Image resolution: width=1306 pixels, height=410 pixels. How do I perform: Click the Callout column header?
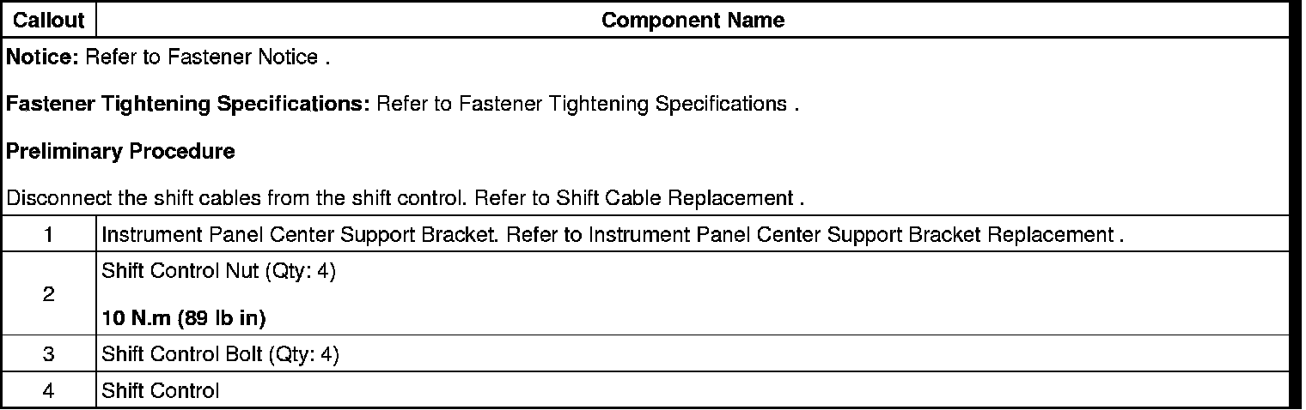(49, 20)
